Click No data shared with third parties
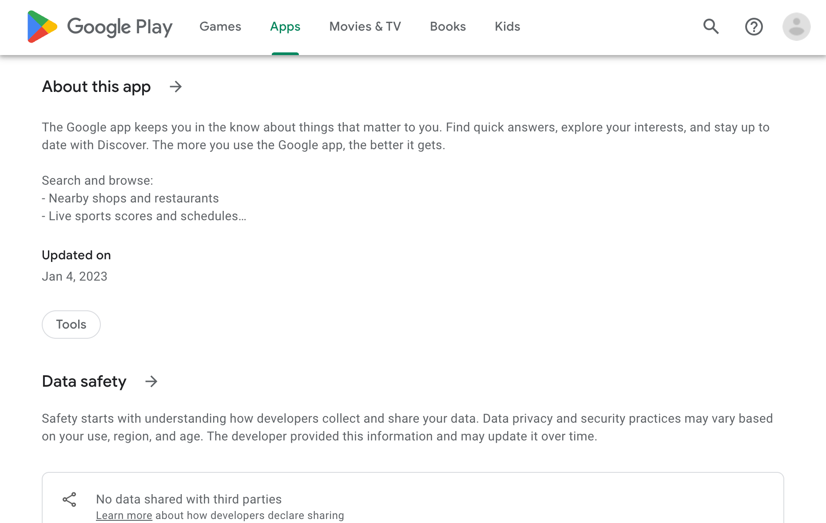This screenshot has height=523, width=826. 189,499
